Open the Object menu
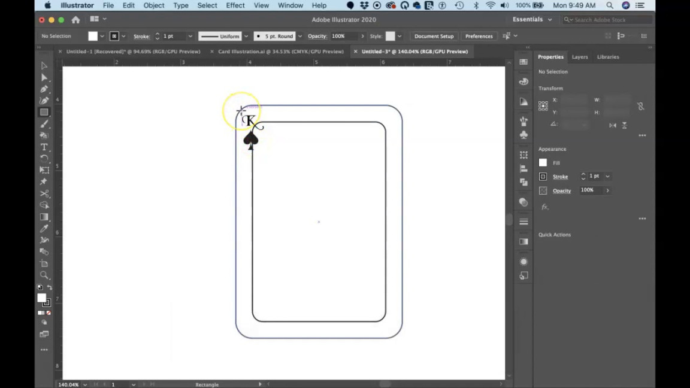The width and height of the screenshot is (690, 388). 153,5
